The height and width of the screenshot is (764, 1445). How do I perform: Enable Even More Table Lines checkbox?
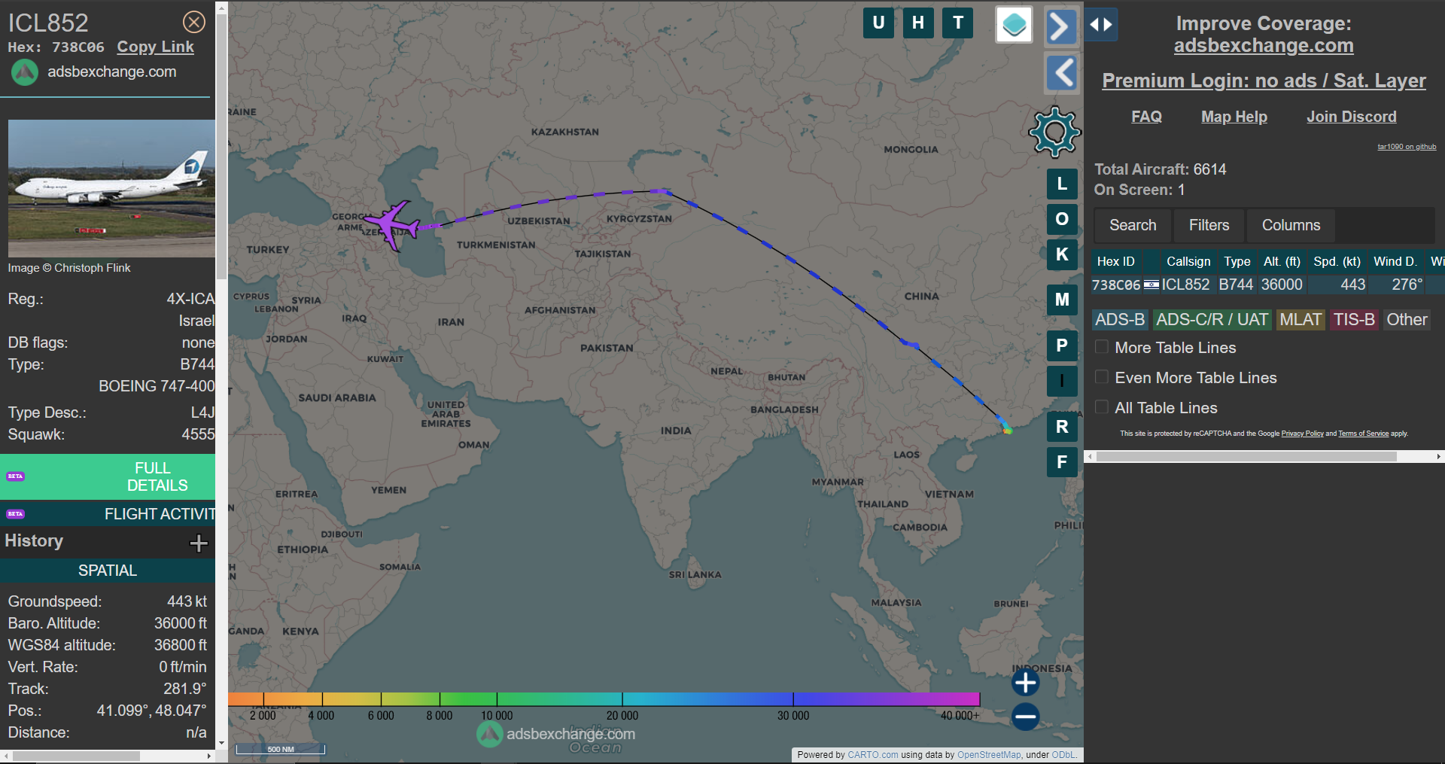pos(1102,377)
